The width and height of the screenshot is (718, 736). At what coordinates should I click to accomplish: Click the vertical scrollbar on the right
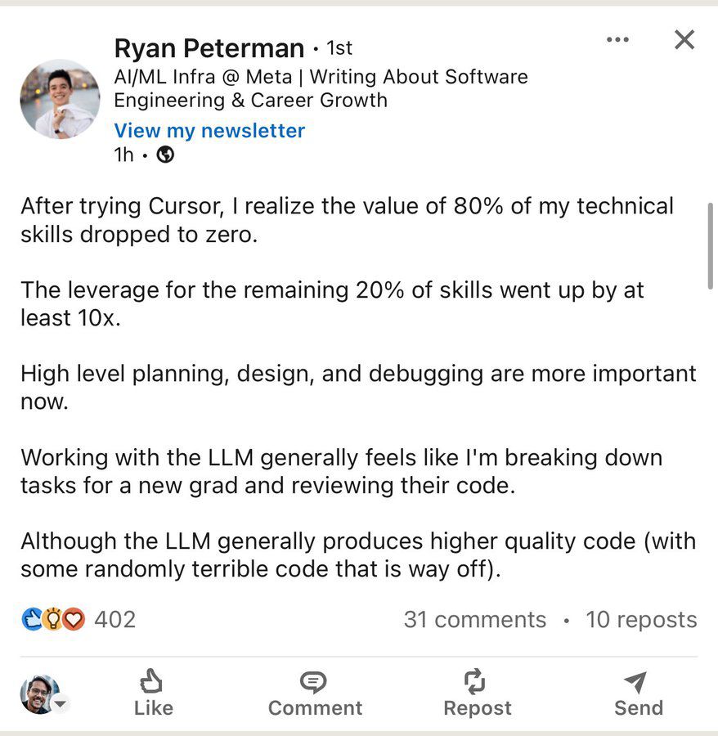[710, 245]
